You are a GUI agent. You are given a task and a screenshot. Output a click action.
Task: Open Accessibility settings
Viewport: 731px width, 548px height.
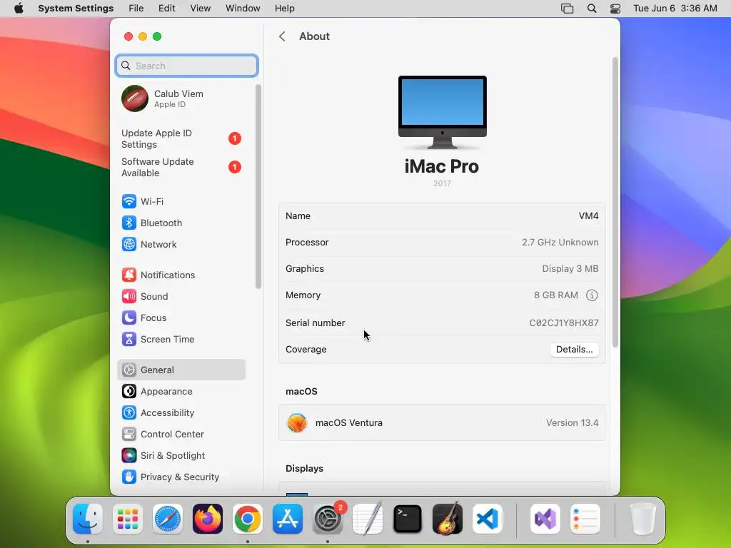coord(181,412)
